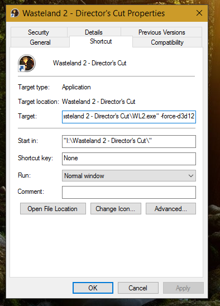Open the Details tab

tap(94, 32)
